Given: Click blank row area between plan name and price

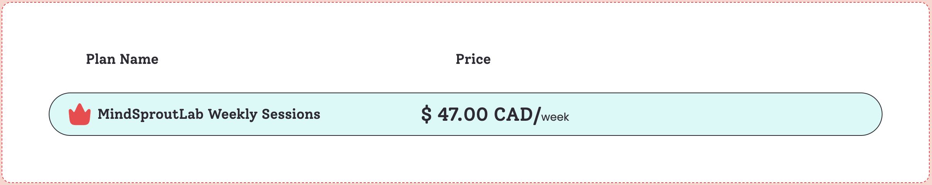Looking at the screenshot, I should tap(371, 115).
